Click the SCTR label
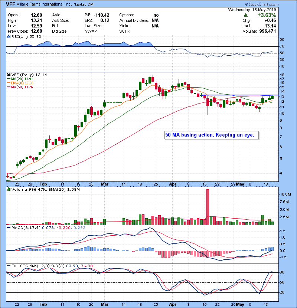Viewport: 297px width, 308px height. [x=125, y=31]
